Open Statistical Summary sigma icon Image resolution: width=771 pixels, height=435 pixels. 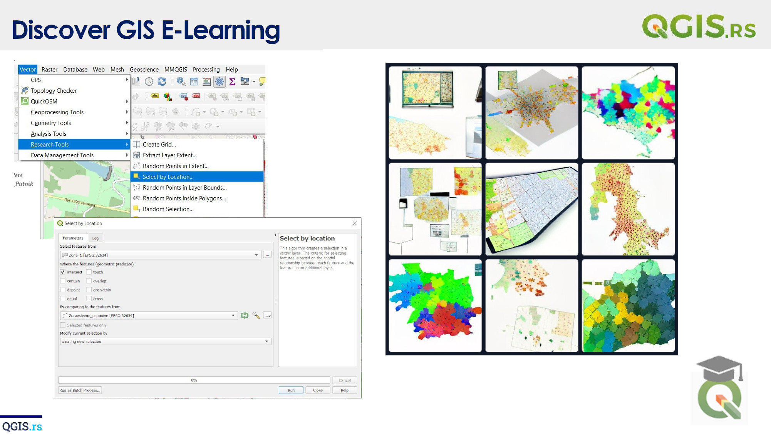232,81
